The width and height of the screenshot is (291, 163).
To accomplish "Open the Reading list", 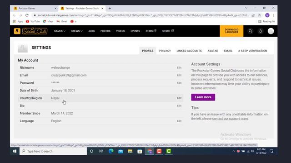I will tap(267, 21).
